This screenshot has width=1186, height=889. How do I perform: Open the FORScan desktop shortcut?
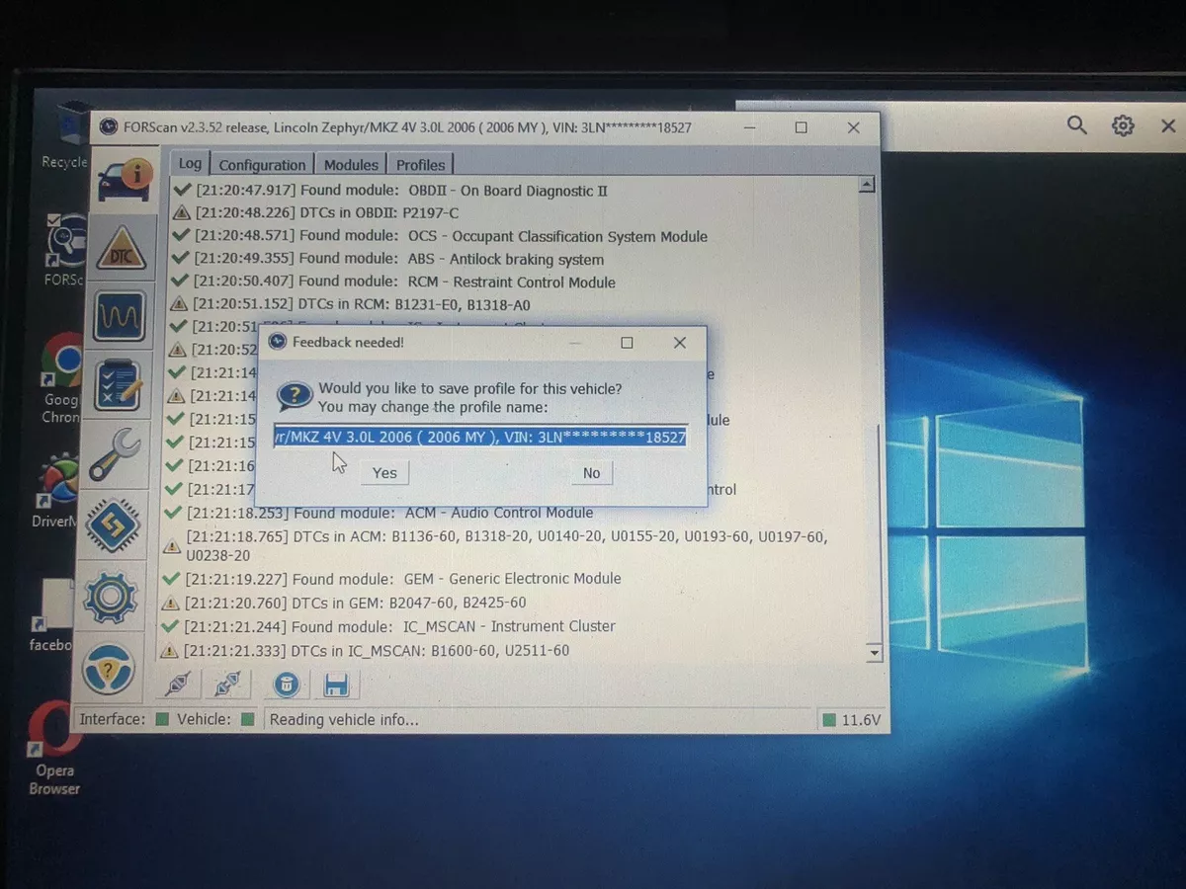[x=67, y=250]
